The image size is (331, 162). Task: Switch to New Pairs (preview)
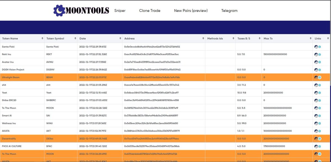point(191,11)
